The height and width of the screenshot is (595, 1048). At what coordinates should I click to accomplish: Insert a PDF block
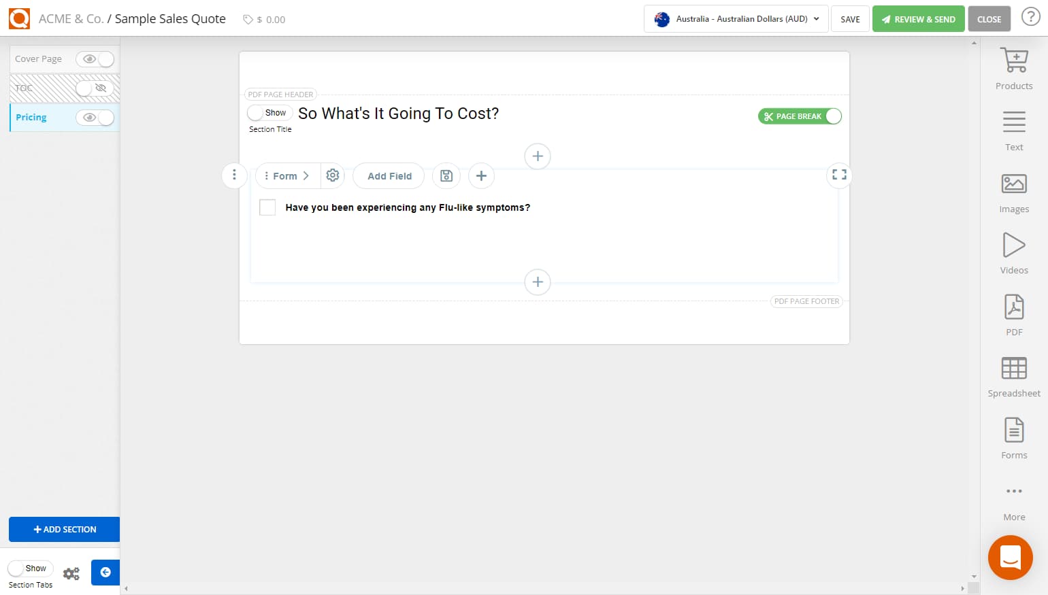[1014, 312]
